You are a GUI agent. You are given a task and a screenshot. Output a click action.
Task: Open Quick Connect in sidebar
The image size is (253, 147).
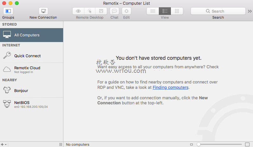tap(32, 56)
